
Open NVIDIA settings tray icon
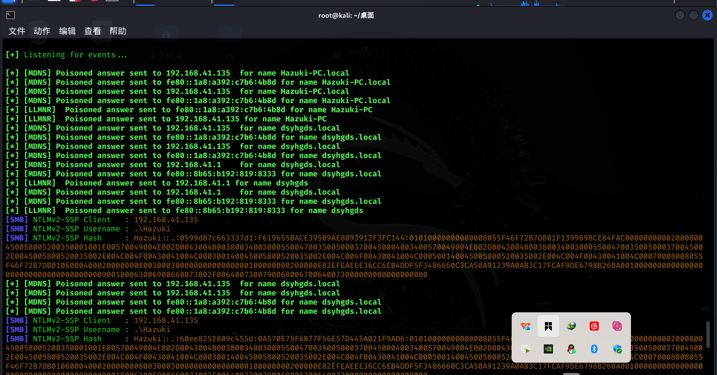(x=548, y=349)
